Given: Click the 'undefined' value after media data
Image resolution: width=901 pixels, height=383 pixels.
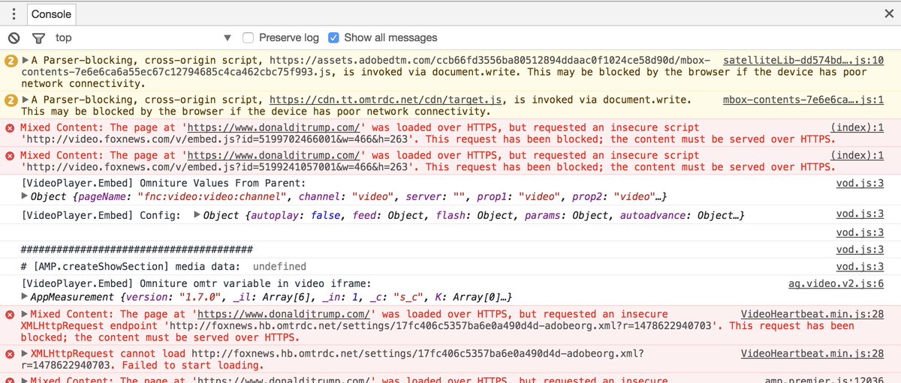Looking at the screenshot, I should coord(279,267).
